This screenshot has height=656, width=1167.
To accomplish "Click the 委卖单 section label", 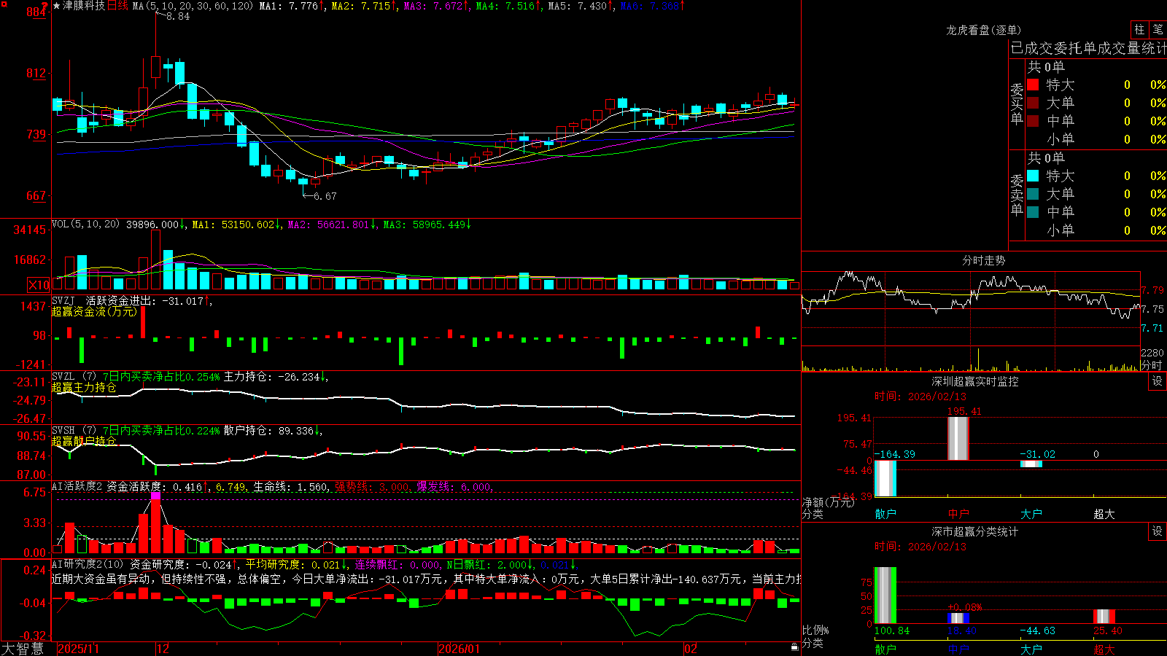I will 1017,195.
